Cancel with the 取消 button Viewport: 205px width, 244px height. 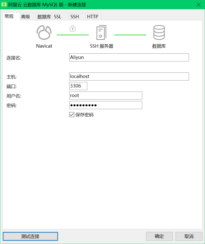[189, 236]
